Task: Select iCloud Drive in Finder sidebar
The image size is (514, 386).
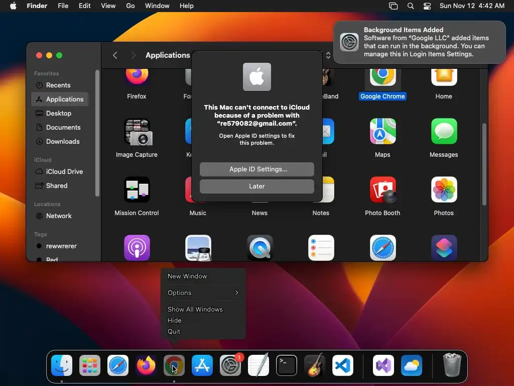Action: [x=60, y=172]
